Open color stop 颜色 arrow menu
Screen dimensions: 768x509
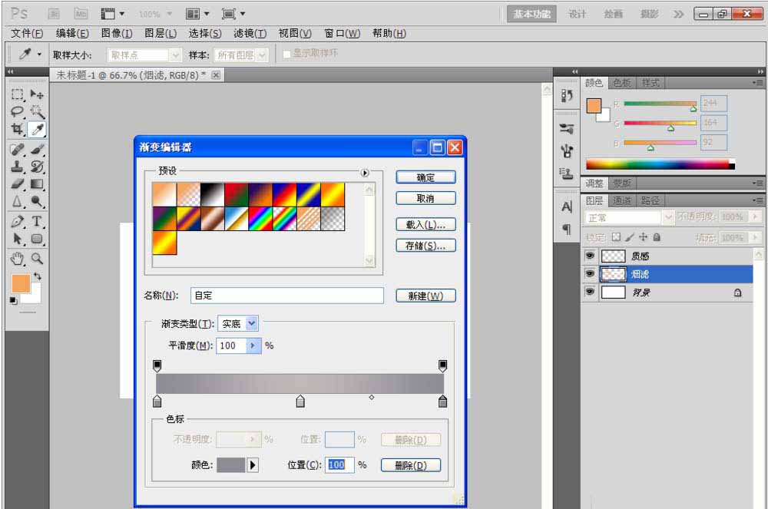(253, 465)
